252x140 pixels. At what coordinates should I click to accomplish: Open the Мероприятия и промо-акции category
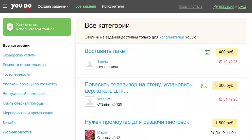pyautogui.click(x=28, y=113)
